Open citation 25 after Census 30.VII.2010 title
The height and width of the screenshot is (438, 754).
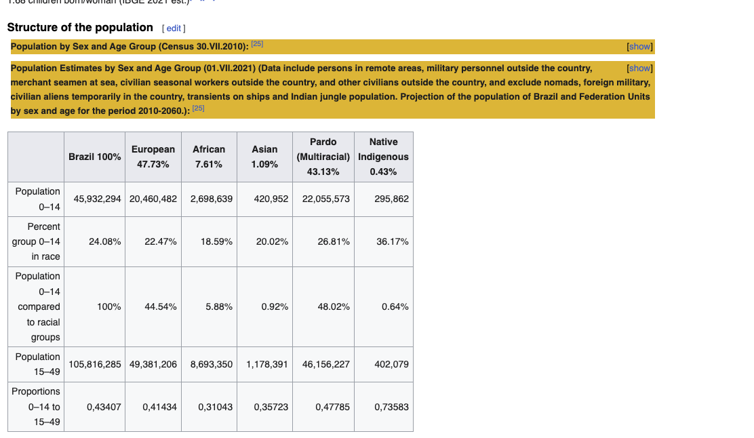pos(257,44)
